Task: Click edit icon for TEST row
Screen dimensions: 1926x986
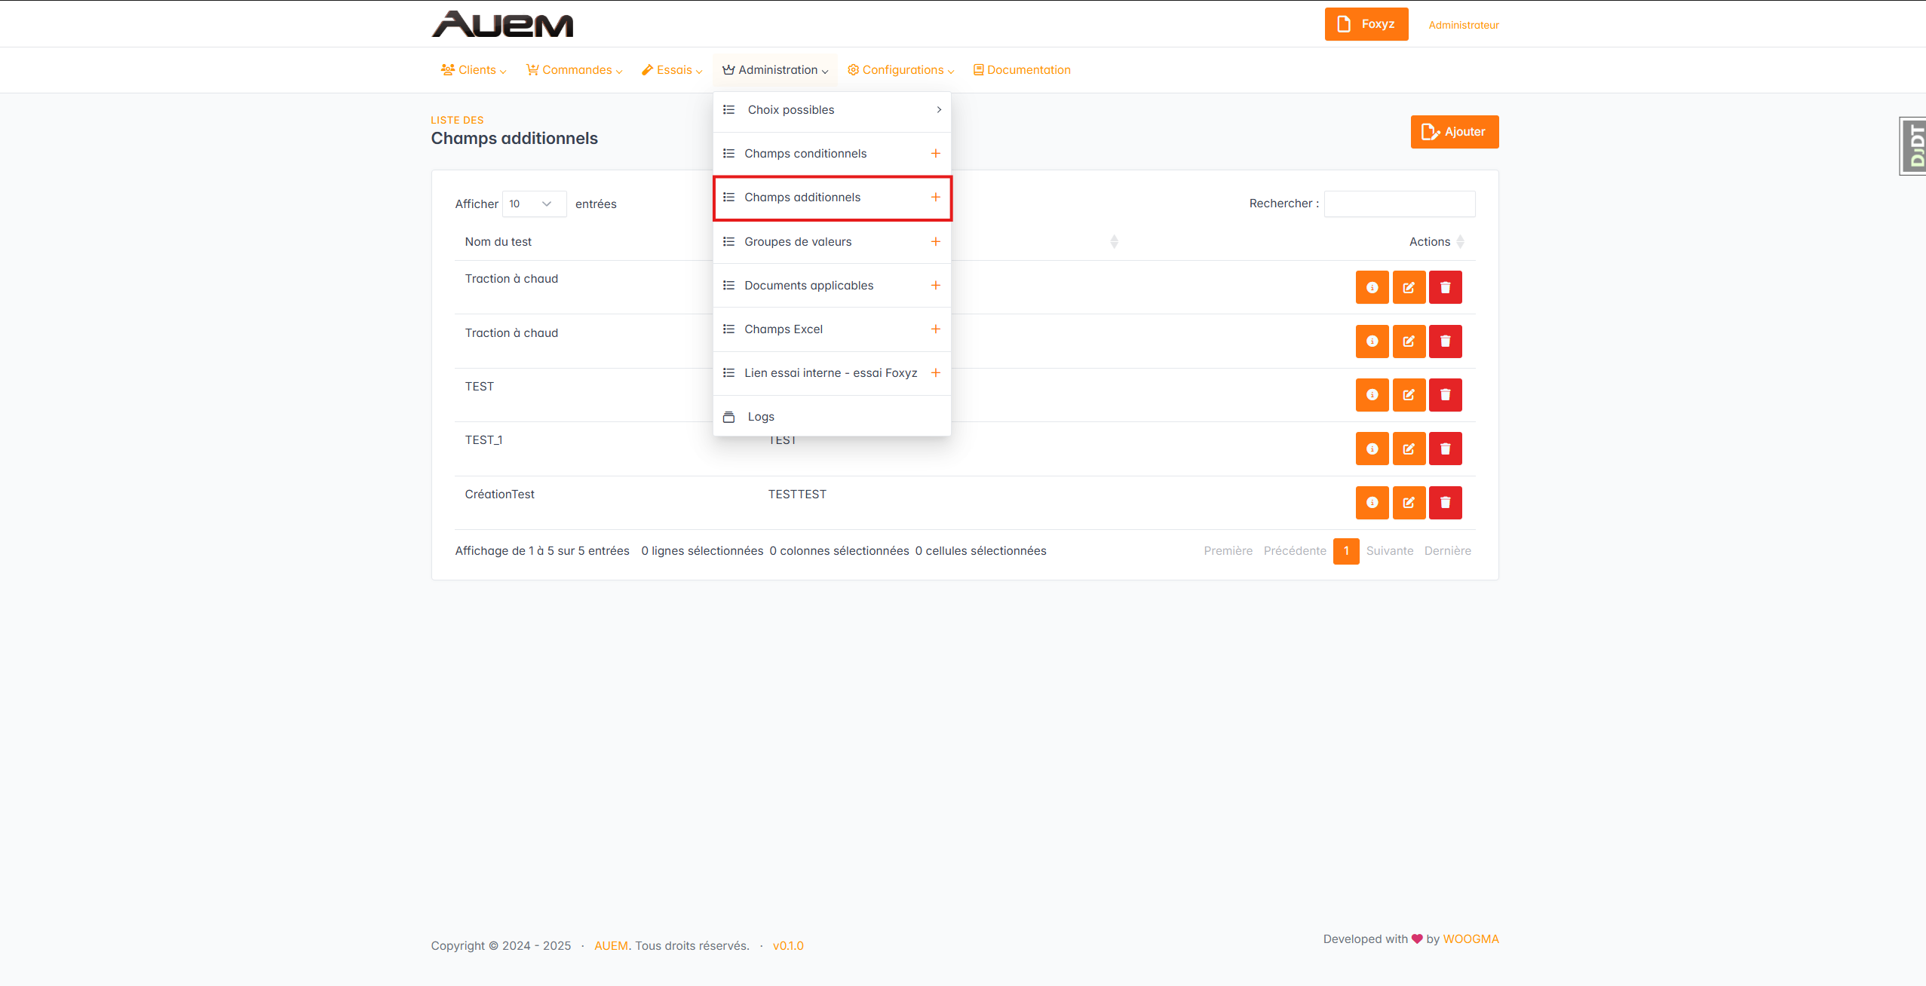Action: point(1408,395)
